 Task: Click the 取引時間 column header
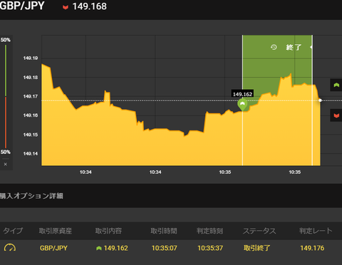click(164, 231)
